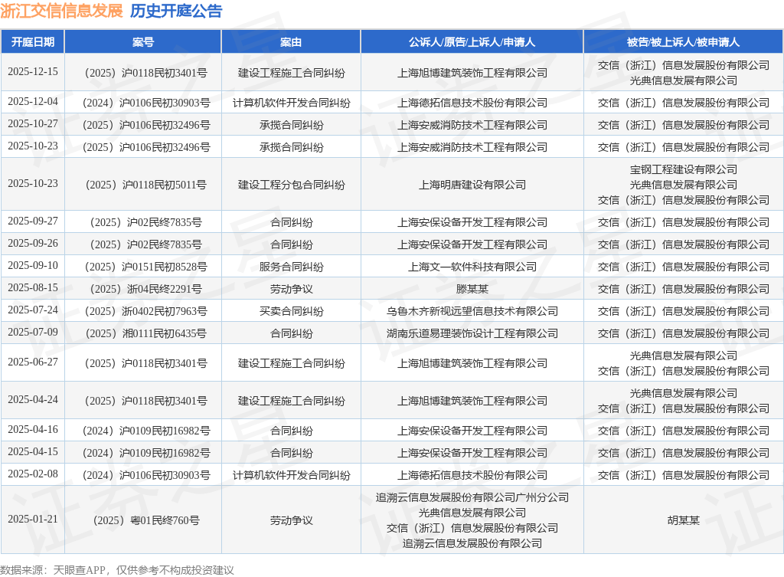Open case number (2025)浙04民终2291号
This screenshot has height=577, width=784.
(x=143, y=289)
